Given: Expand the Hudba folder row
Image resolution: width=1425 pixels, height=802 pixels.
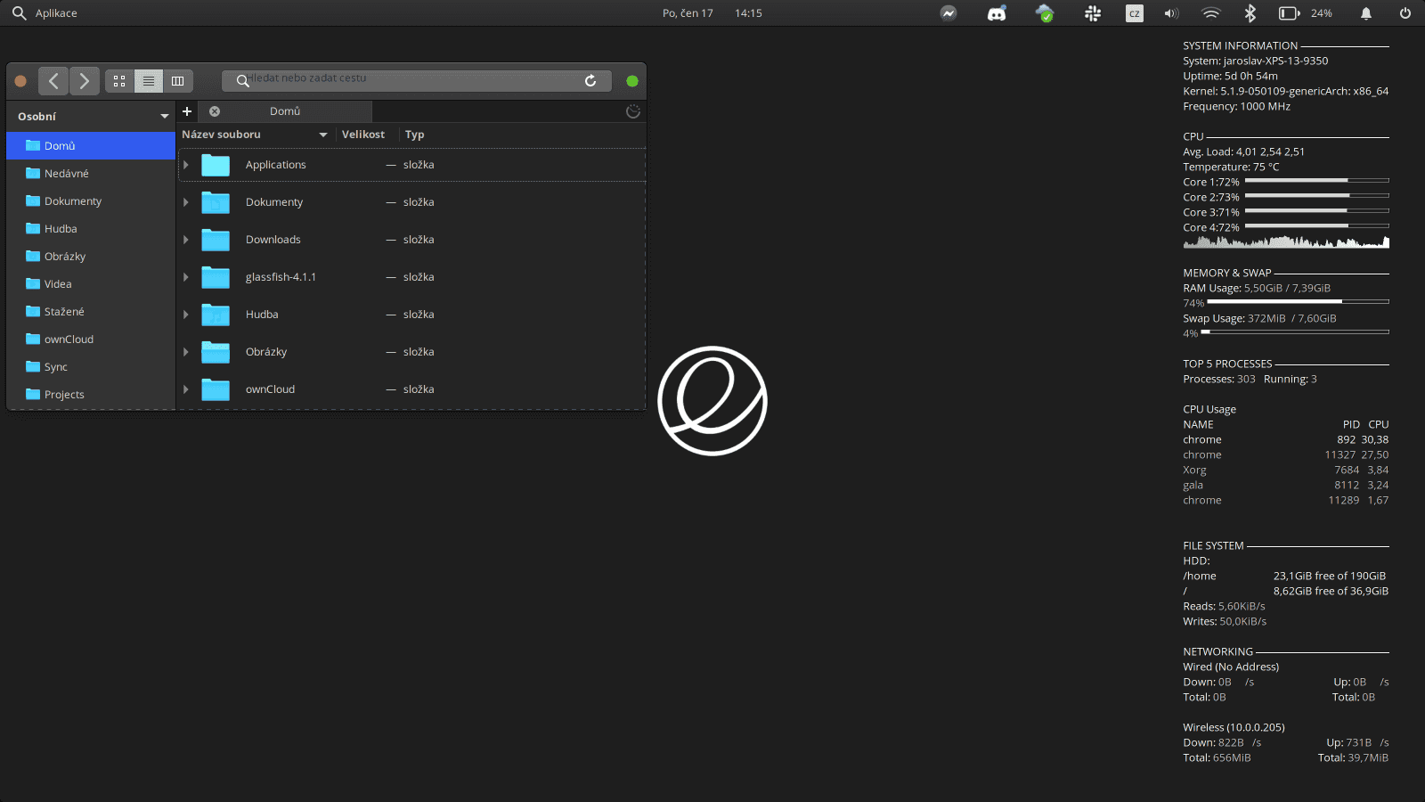Looking at the screenshot, I should [186, 315].
